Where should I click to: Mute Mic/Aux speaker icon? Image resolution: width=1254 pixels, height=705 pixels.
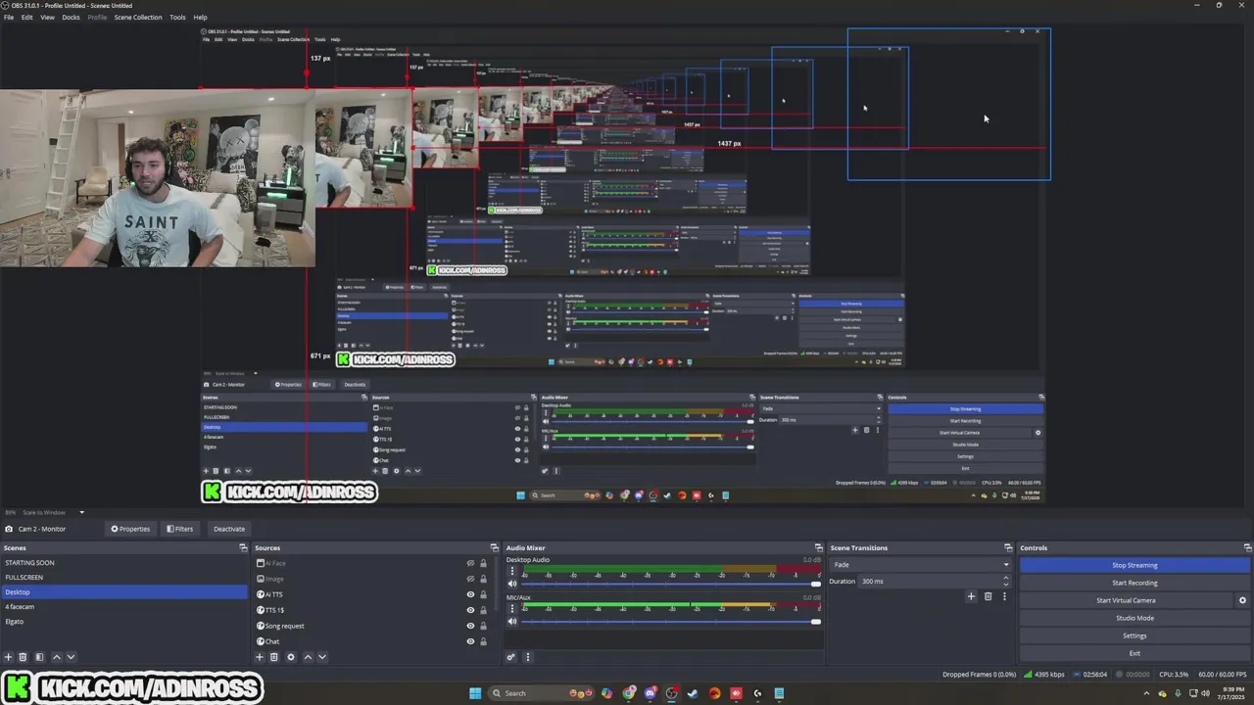[511, 621]
